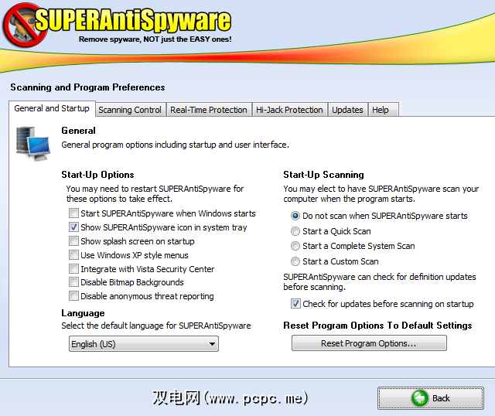Click 'You may need to restart SUPERAntiSpyware' note
Screen dimensions: 495x416
[x=155, y=193]
